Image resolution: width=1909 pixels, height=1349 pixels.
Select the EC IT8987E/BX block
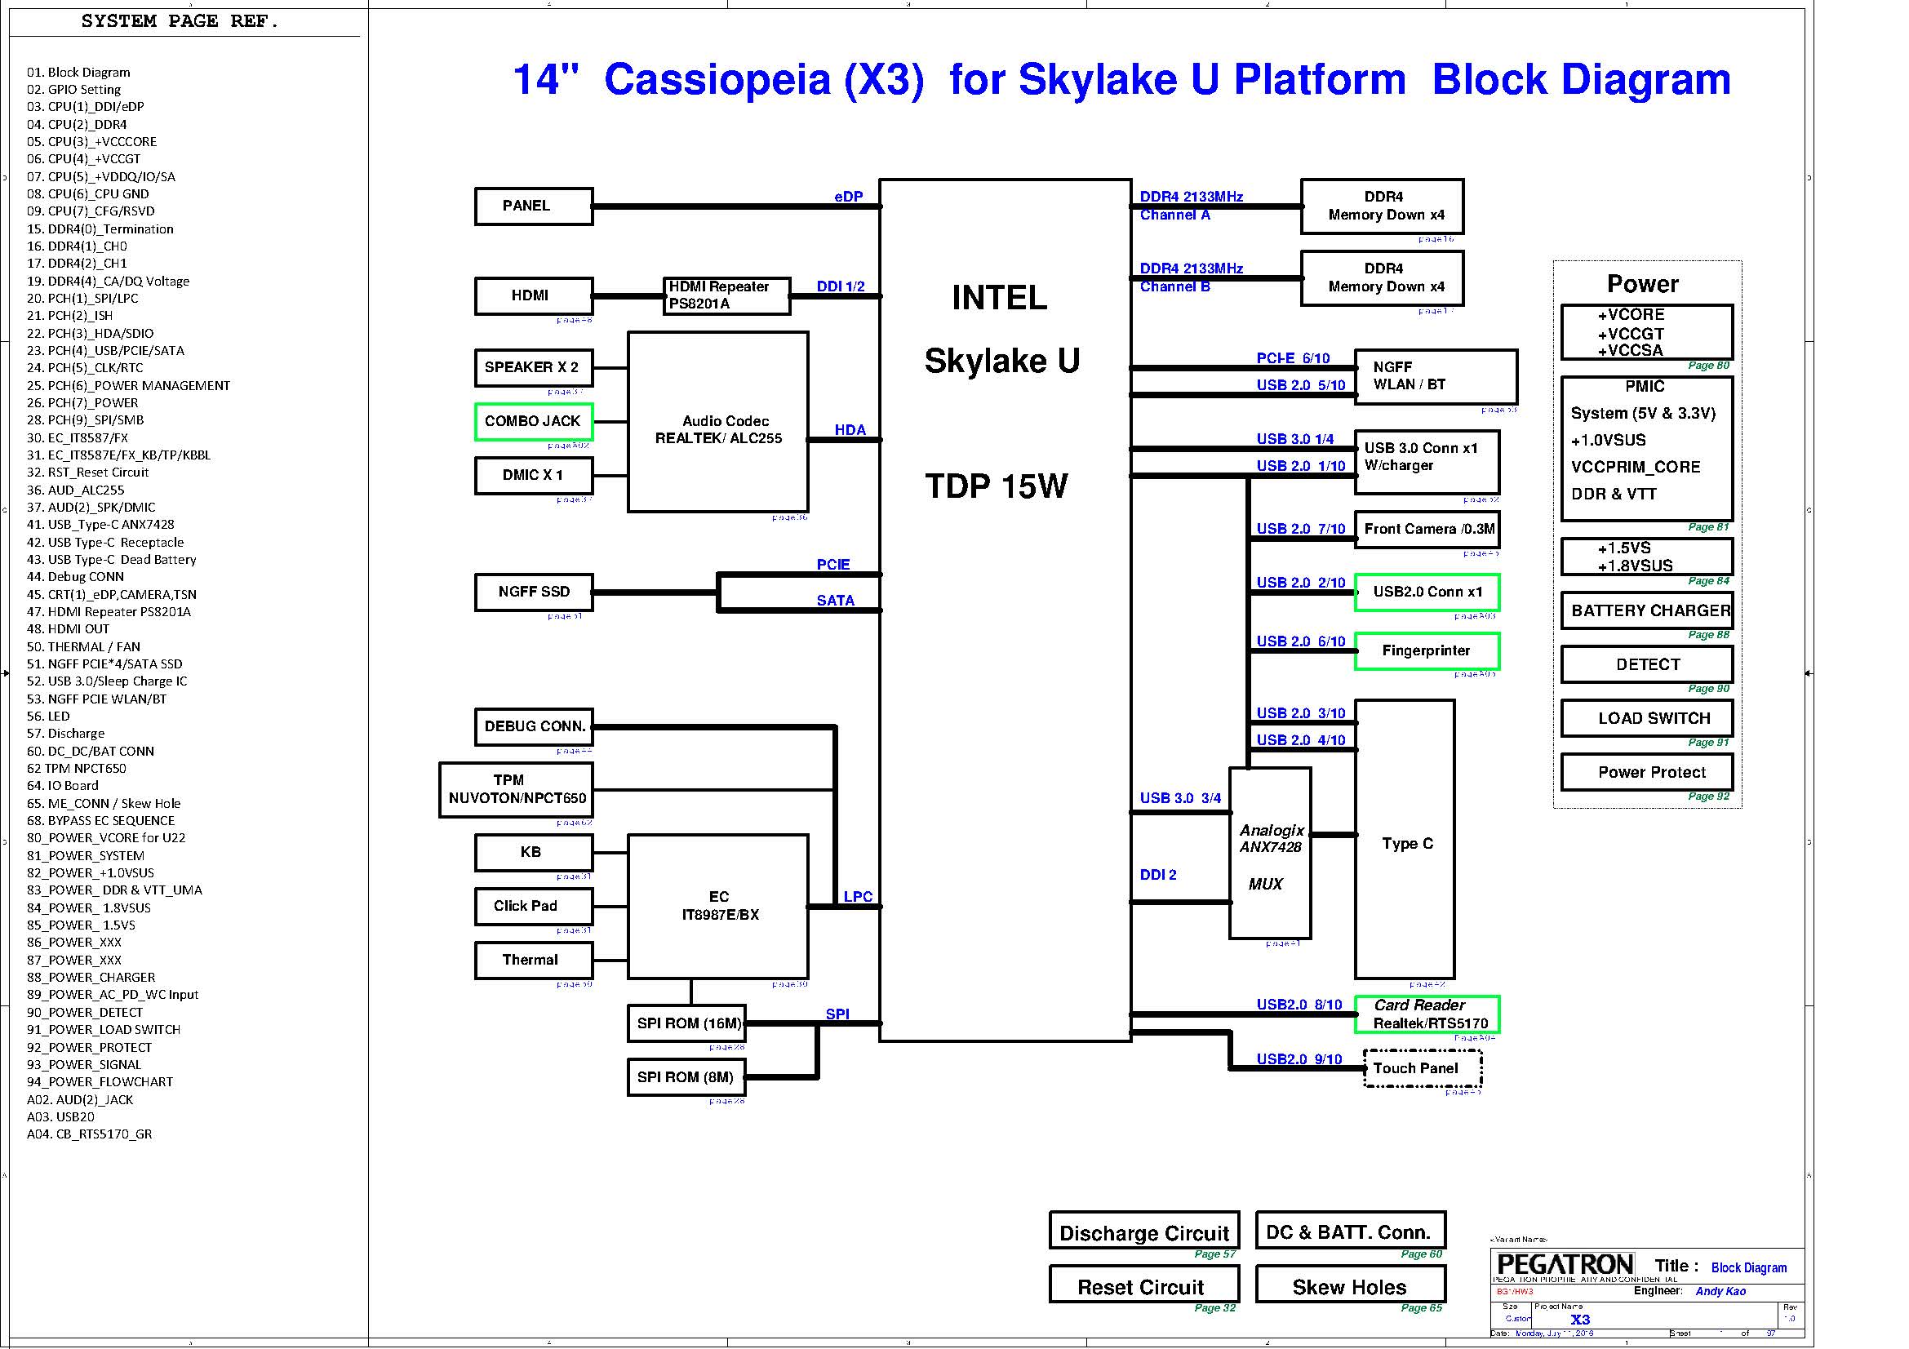tap(718, 907)
